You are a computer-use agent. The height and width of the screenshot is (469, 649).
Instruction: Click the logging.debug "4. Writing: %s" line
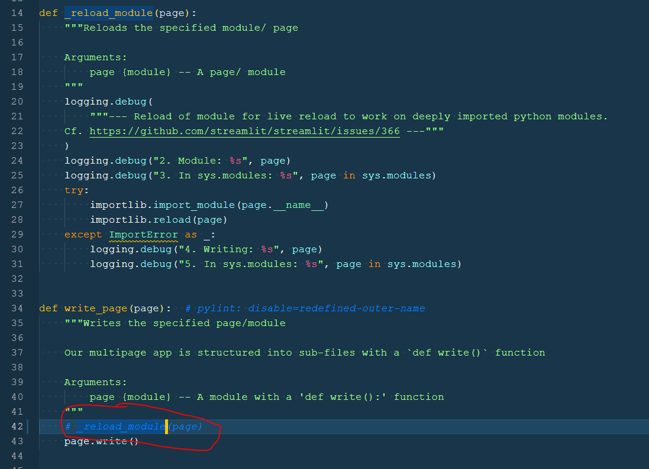[206, 250]
